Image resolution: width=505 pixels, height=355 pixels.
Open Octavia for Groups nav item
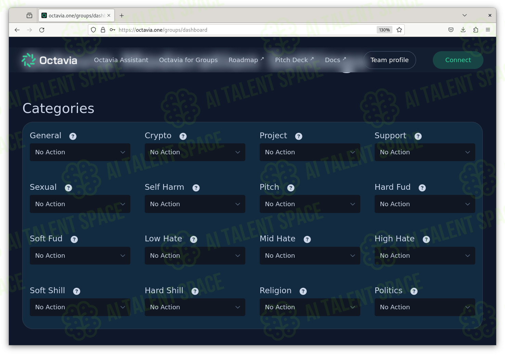pyautogui.click(x=189, y=60)
